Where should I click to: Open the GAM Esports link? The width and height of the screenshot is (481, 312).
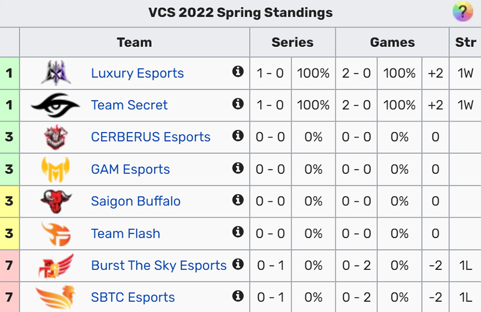point(130,169)
